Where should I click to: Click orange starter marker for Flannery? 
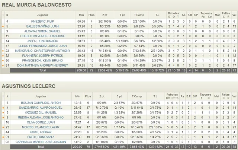[3, 55]
